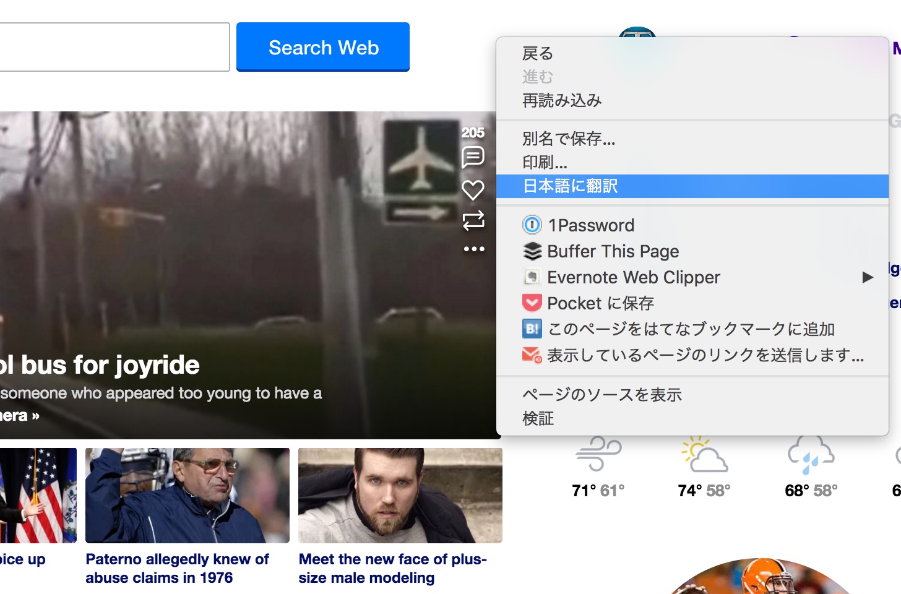Open the '...ice up' story headline link
Image resolution: width=901 pixels, height=594 pixels.
23,559
